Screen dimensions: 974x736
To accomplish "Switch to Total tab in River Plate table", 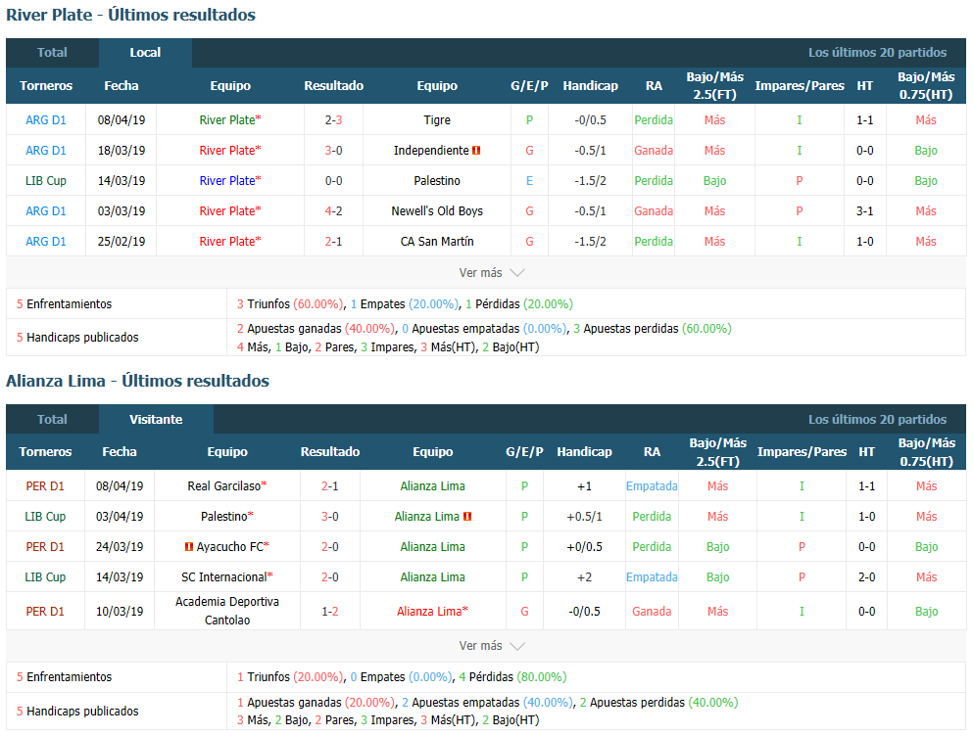I will click(52, 53).
